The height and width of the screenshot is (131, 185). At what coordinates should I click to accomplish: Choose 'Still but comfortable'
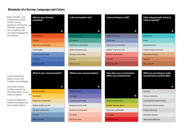[122, 55]
